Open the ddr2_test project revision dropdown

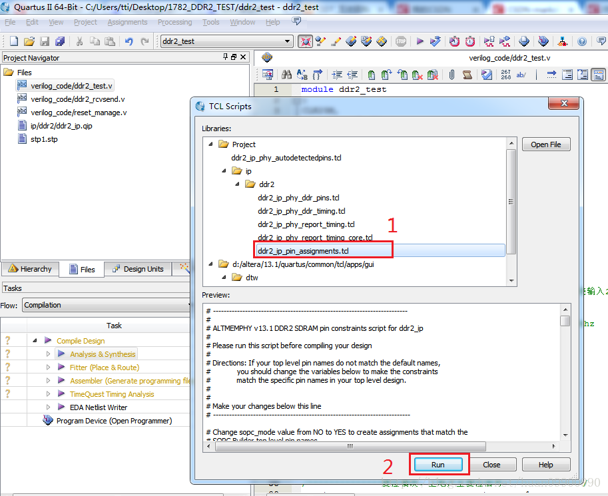pyautogui.click(x=226, y=41)
